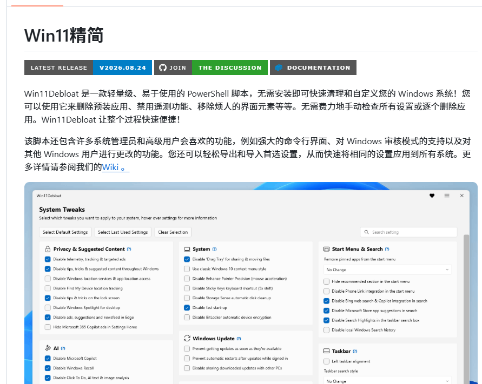Image resolution: width=482 pixels, height=384 pixels.
Task: Open Taskbar search style No Change dropdown
Action: [x=388, y=381]
